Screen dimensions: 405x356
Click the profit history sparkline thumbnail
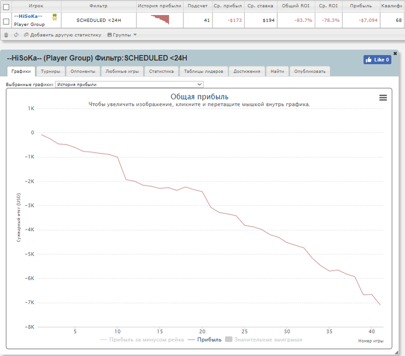(160, 20)
